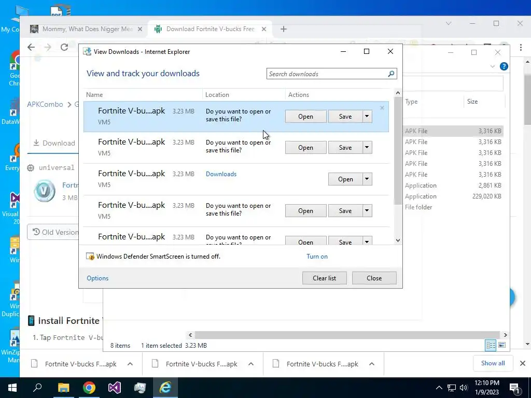
Task: Expand the Open dropdown in the Downloads-location row
Action: coord(367,179)
